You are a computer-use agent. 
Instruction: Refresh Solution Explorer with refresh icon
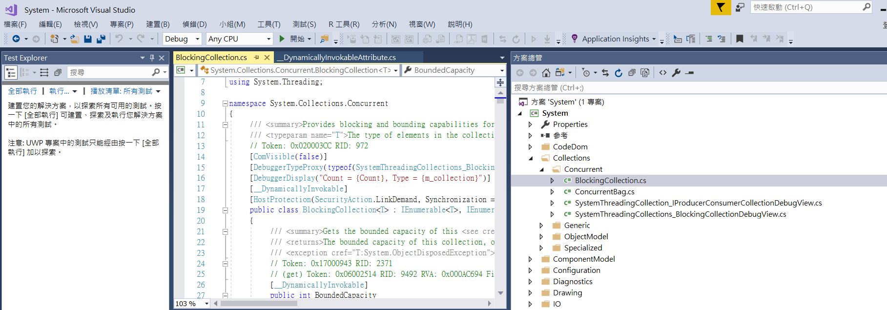[619, 73]
